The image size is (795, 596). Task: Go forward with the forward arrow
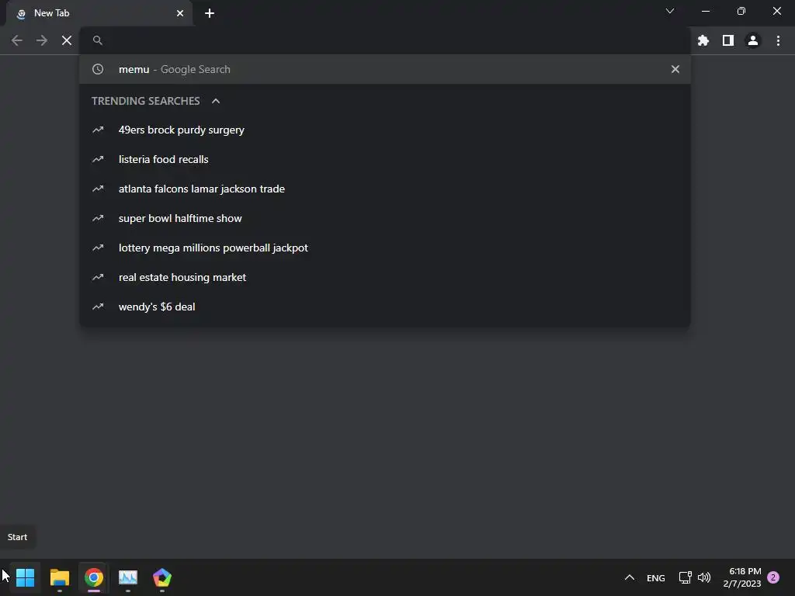[x=42, y=40]
